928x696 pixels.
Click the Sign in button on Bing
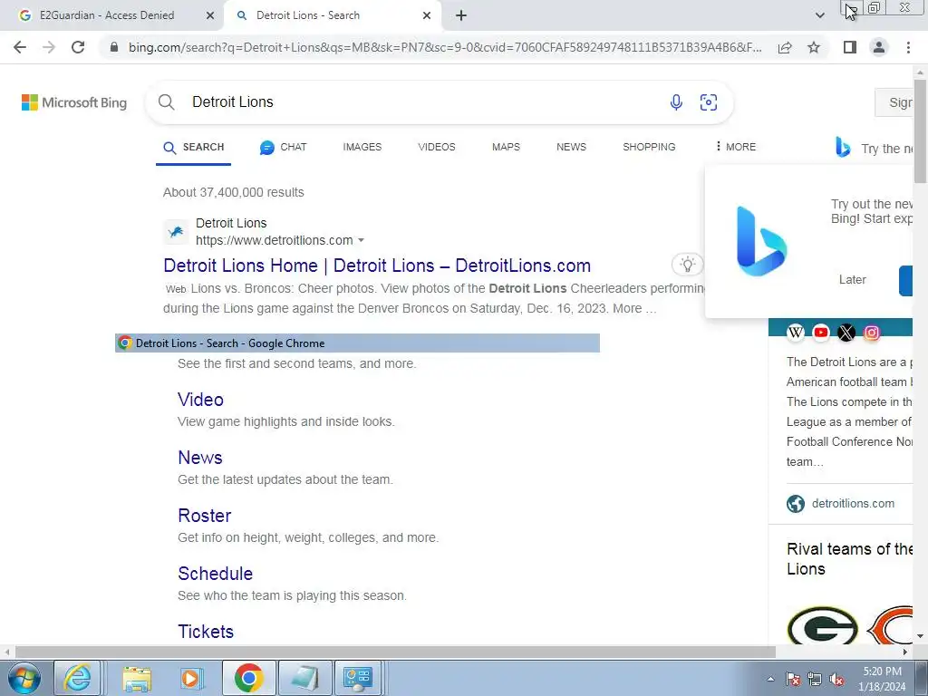[894, 102]
